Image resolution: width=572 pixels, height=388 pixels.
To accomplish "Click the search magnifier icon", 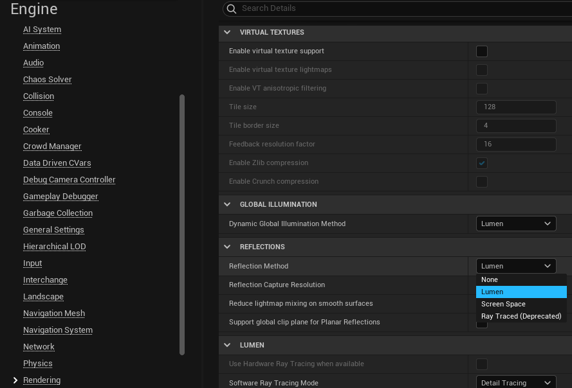I will click(232, 8).
